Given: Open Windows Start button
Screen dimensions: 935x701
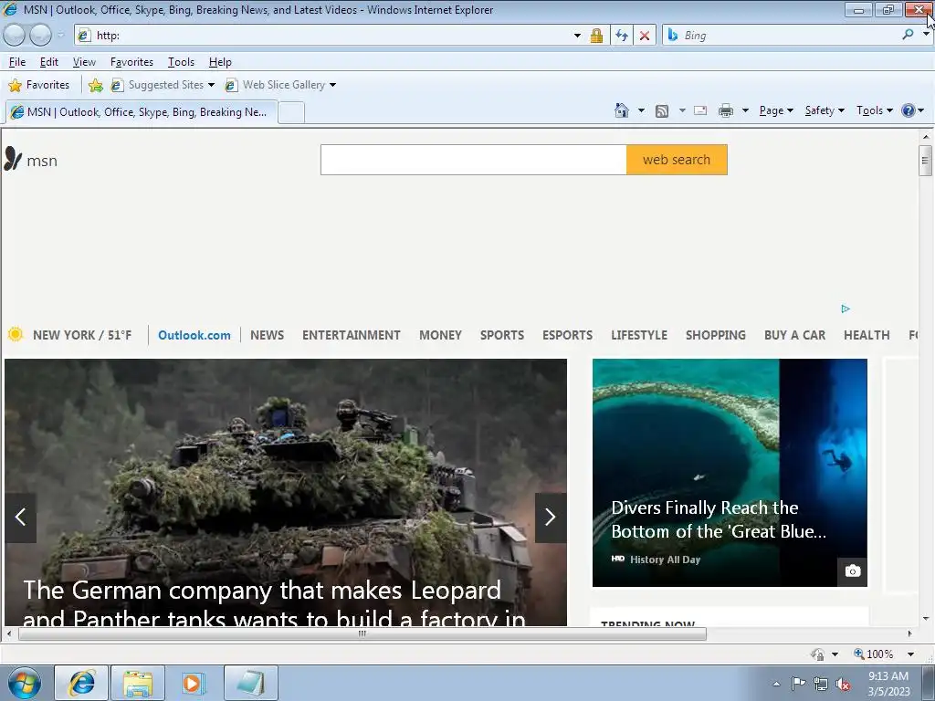Looking at the screenshot, I should tap(25, 683).
